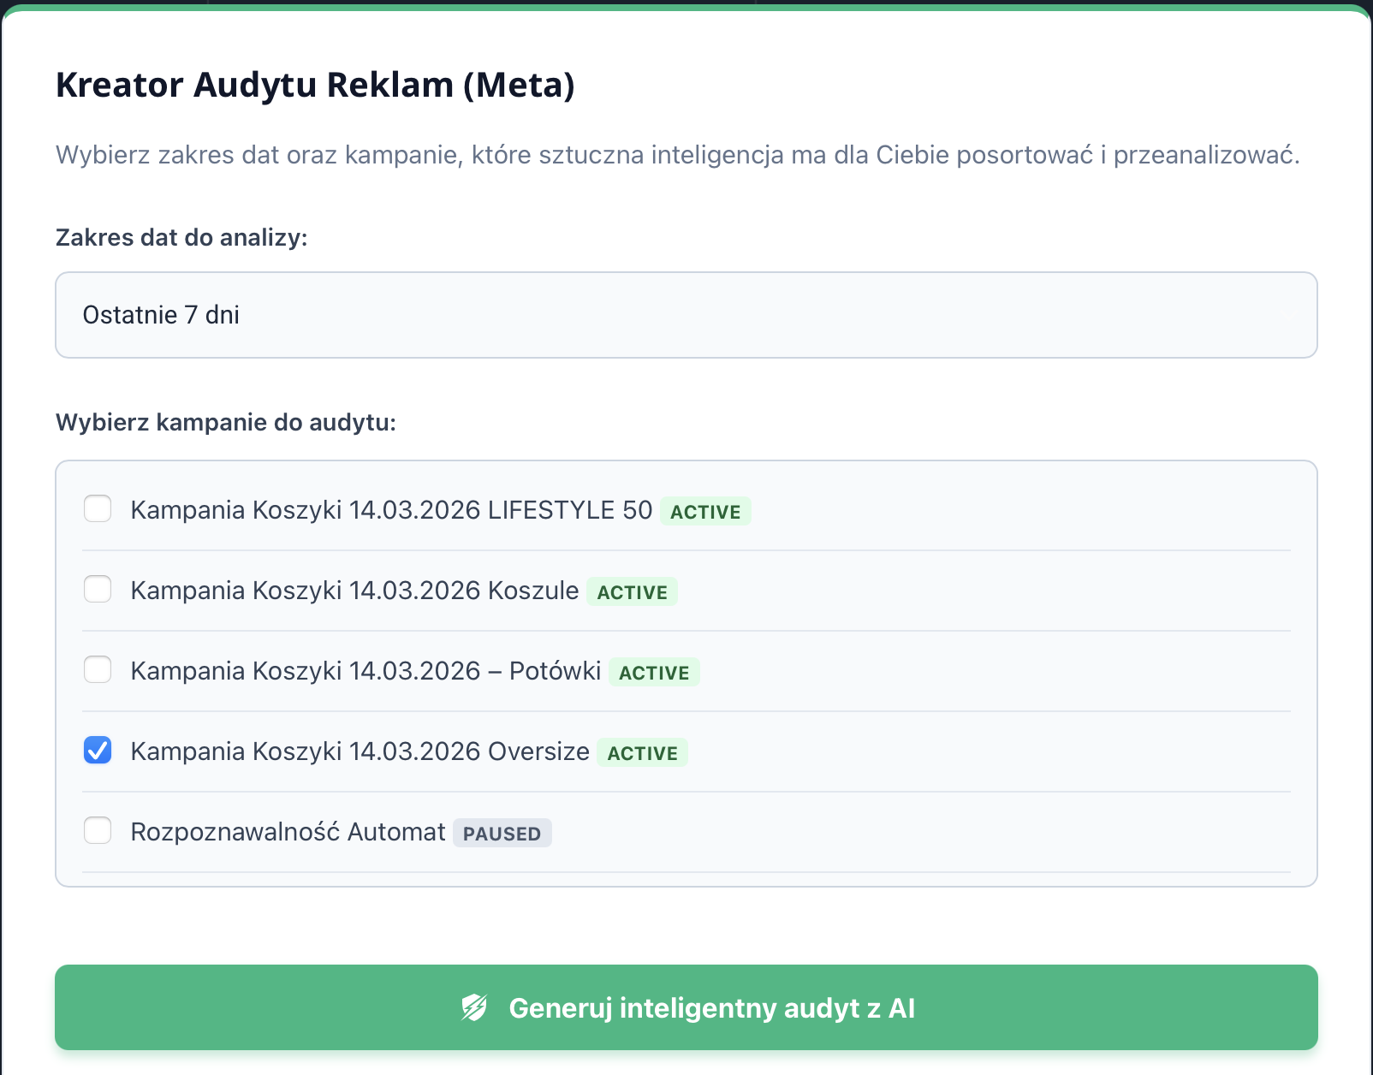1373x1075 pixels.
Task: Click the 'Zakres dat do analizy:' label
Action: [181, 237]
